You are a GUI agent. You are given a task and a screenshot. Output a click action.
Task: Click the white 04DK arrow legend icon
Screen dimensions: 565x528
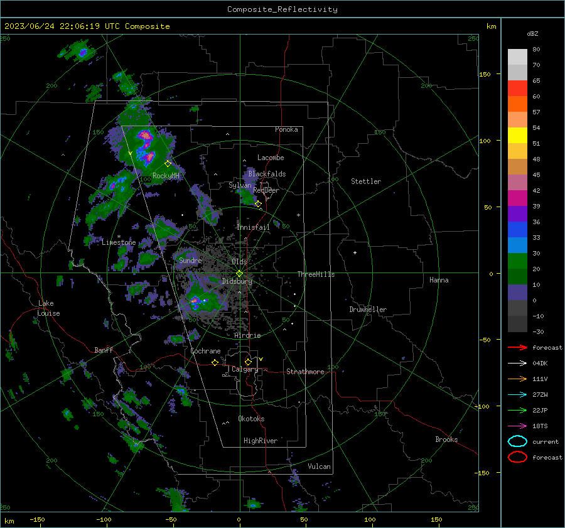(517, 363)
